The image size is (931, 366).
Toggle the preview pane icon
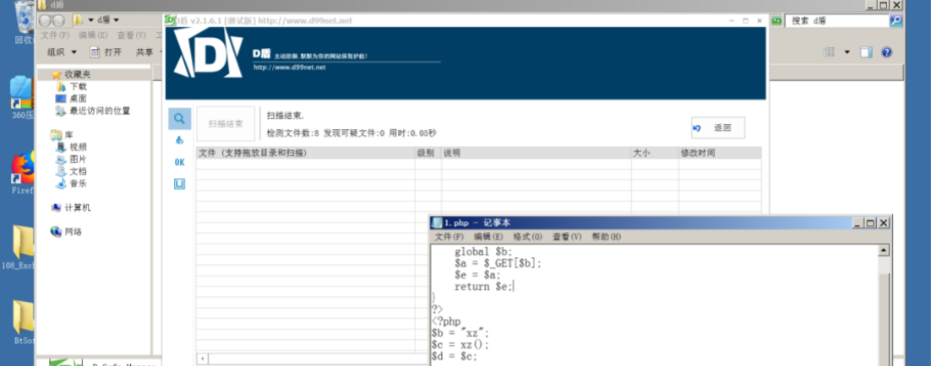coord(866,52)
